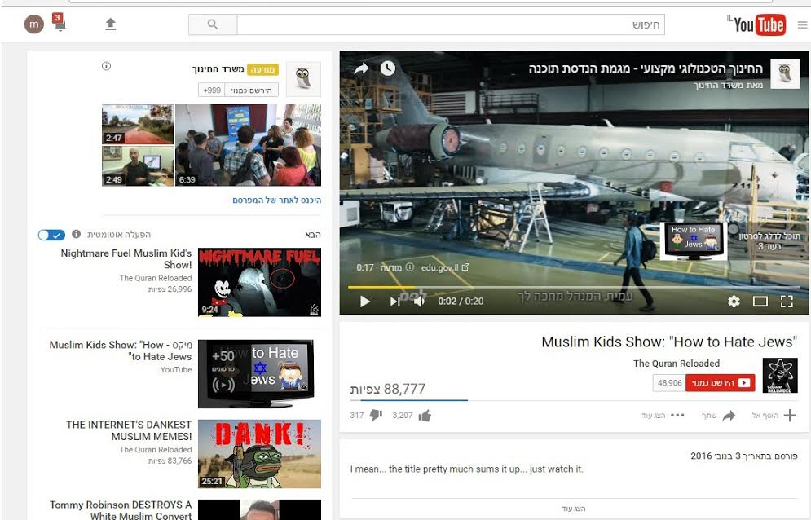811x520 pixels.
Task: Toggle the autoplay switch
Action: (51, 235)
